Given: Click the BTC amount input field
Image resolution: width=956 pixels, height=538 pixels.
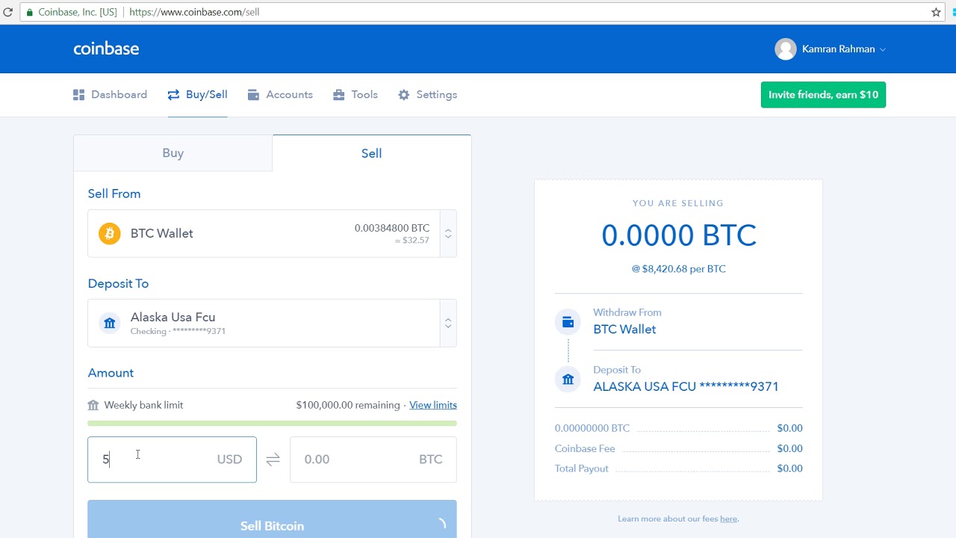Looking at the screenshot, I should [373, 460].
